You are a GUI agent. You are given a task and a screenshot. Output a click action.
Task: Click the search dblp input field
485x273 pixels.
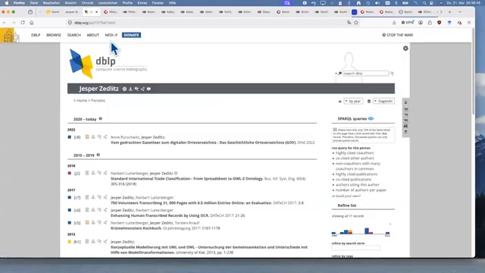click(x=365, y=74)
